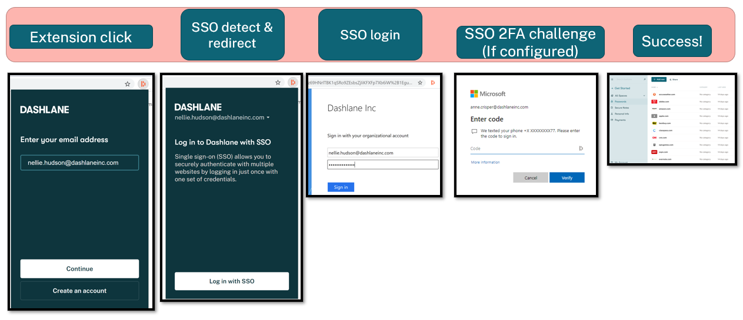Click the email address field containing nellie.hudson@dashlaneinc.com in Dashlane popup
The width and height of the screenshot is (743, 320).
point(79,163)
